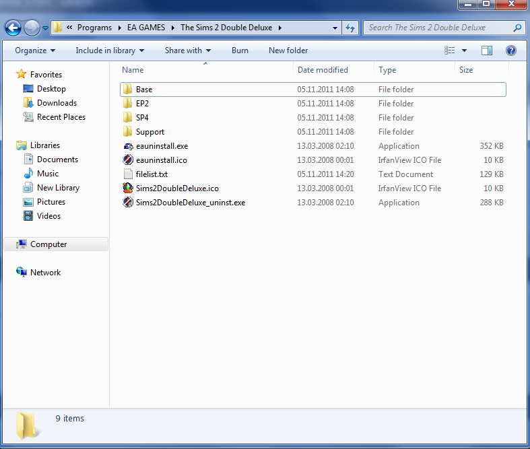Select the Sims2DoubleDeluxe.ico file icon
This screenshot has width=530, height=449.
click(128, 188)
